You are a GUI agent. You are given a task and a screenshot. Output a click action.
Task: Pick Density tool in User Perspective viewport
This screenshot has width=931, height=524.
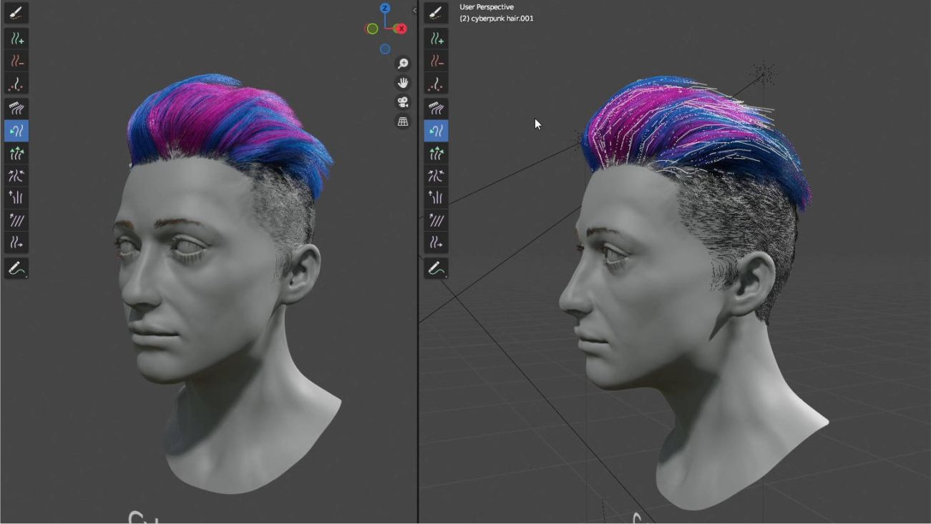pos(437,83)
